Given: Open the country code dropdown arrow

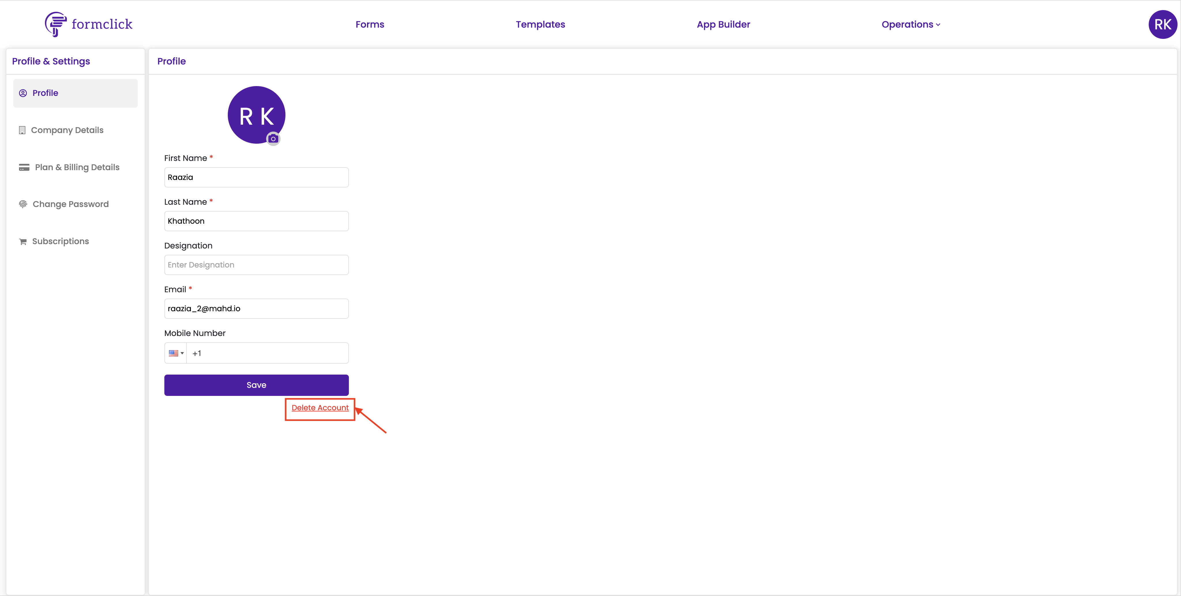Looking at the screenshot, I should point(182,353).
